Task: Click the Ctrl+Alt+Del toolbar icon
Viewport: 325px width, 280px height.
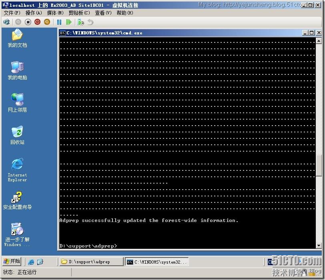Action: 6,22
